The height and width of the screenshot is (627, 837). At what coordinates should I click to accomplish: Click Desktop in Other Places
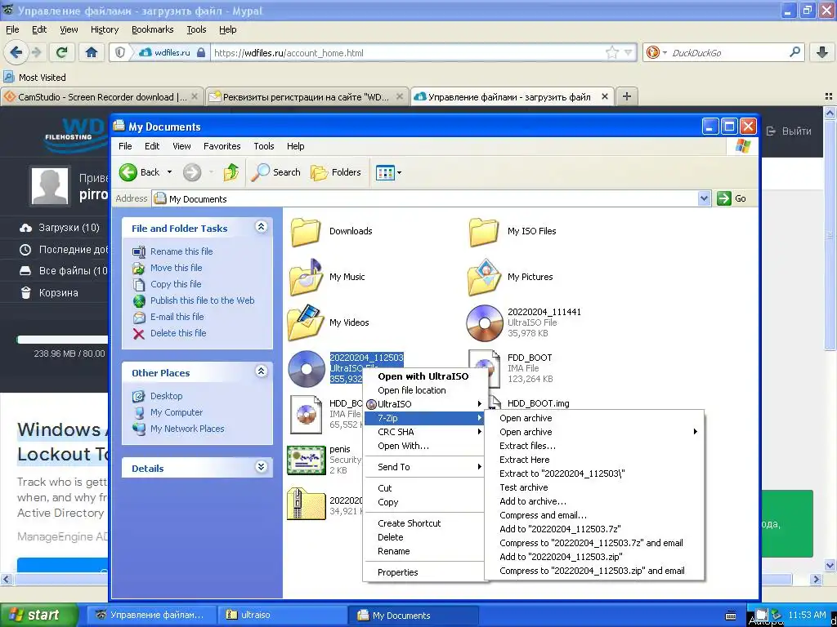click(x=166, y=396)
